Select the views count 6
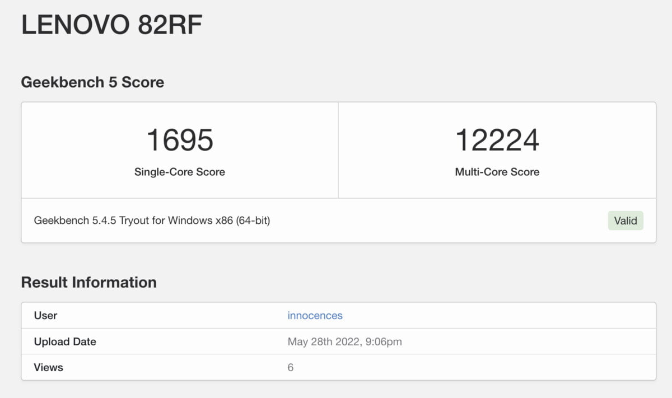The image size is (672, 398). (x=291, y=367)
